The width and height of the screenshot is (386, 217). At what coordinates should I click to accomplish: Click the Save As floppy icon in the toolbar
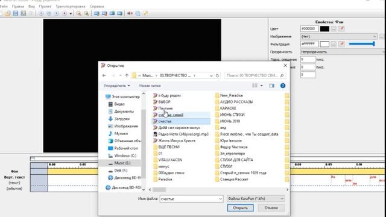(x=23, y=13)
